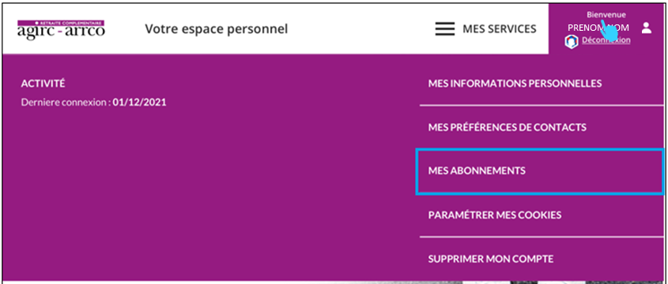Click the blue hand pointer graphic

(610, 31)
